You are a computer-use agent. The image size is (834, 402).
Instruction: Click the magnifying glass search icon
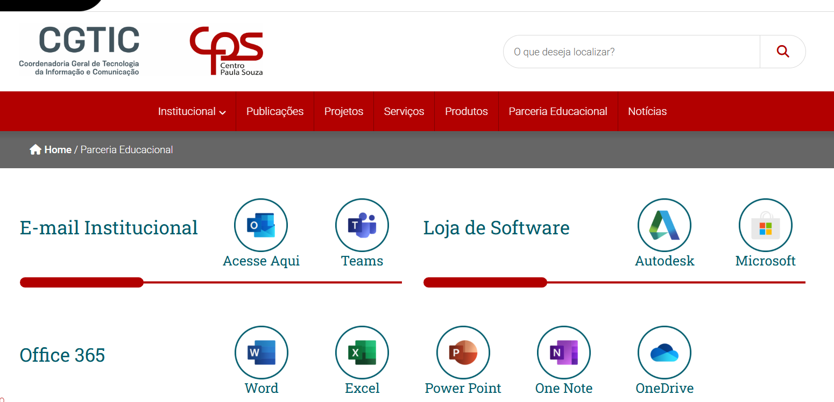click(783, 52)
